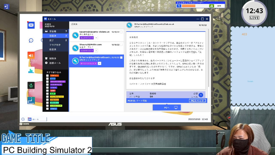Image resolution: width=275 pixels, height=155 pixels.
Task: Click wrench avatar in email reading header
Action: (129, 25)
